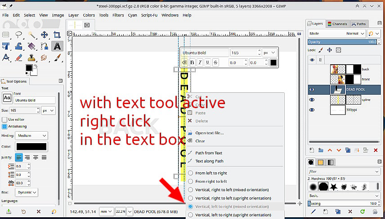Image resolution: width=385 pixels, height=219 pixels.
Task: Create a new layer group
Action: 321,150
